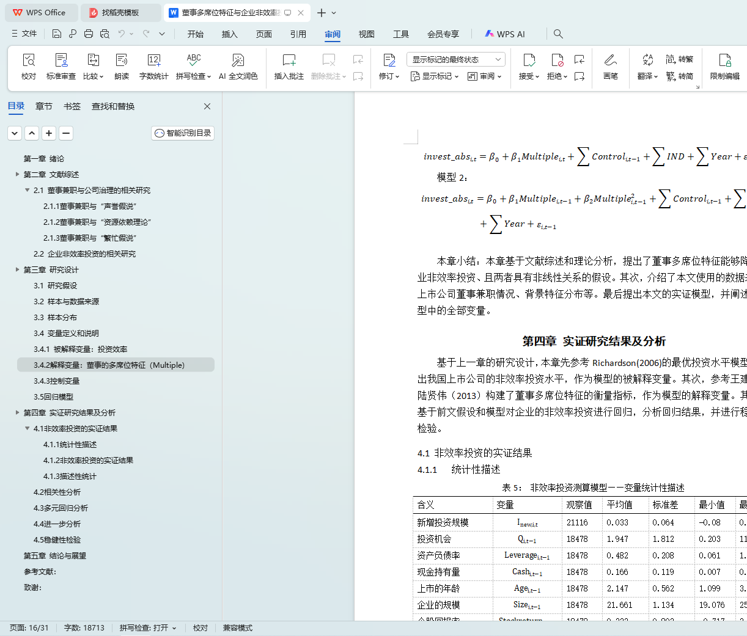Viewport: 747px width, 636px height.
Task: Click the 接受 accept change icon
Action: (x=529, y=60)
